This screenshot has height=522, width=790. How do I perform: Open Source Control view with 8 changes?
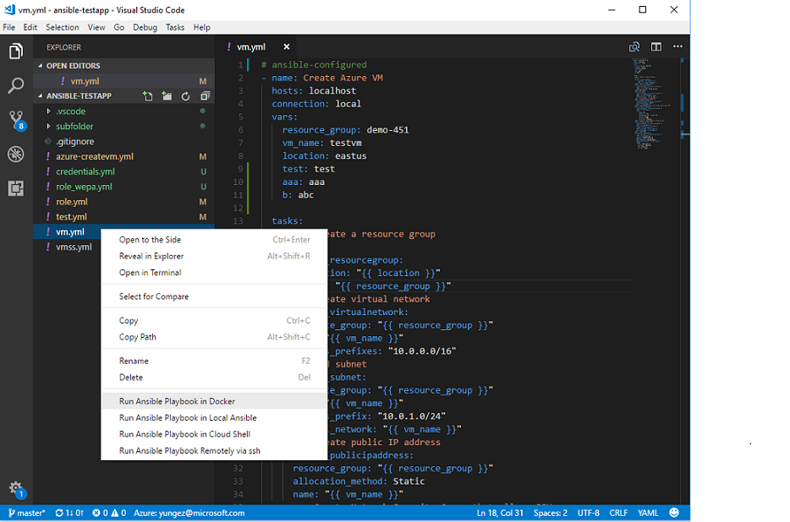[16, 120]
